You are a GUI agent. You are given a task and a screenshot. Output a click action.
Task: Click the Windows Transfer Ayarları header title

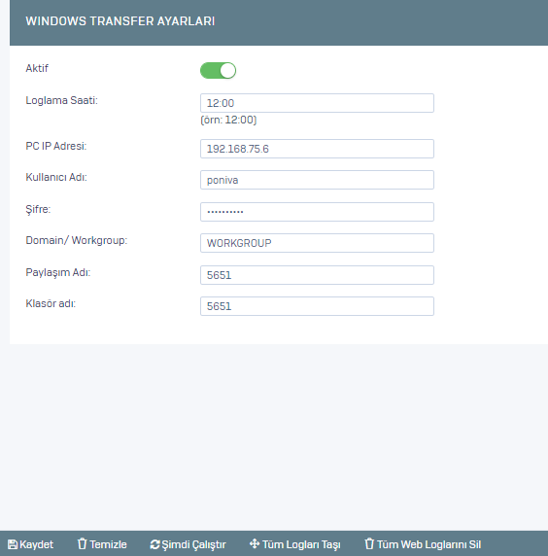click(x=120, y=21)
